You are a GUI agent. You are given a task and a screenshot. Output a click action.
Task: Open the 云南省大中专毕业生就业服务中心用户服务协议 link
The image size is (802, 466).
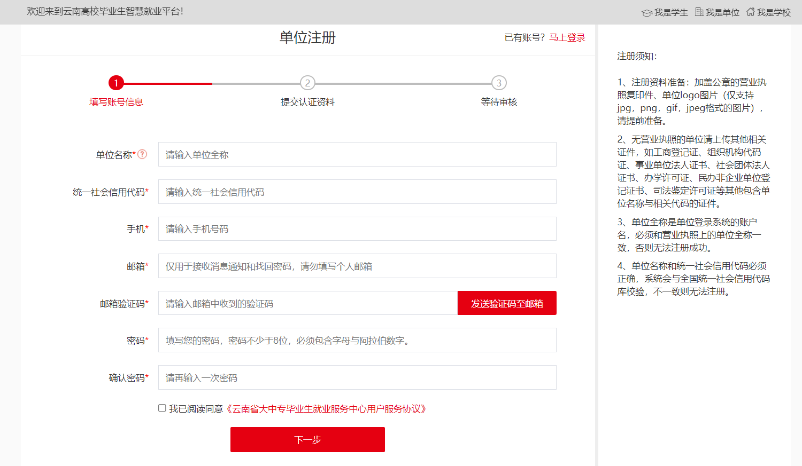(326, 409)
